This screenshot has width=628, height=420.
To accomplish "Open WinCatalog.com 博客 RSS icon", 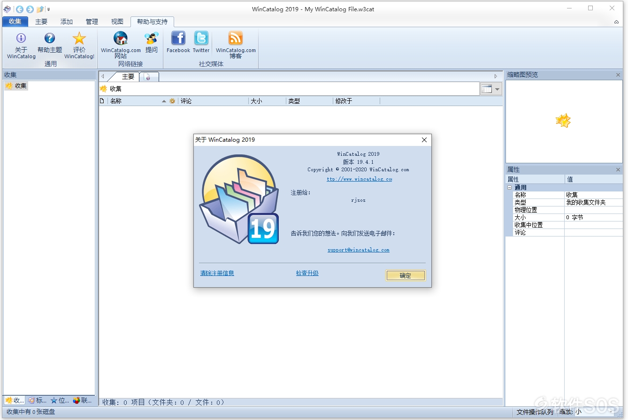I will (x=236, y=38).
